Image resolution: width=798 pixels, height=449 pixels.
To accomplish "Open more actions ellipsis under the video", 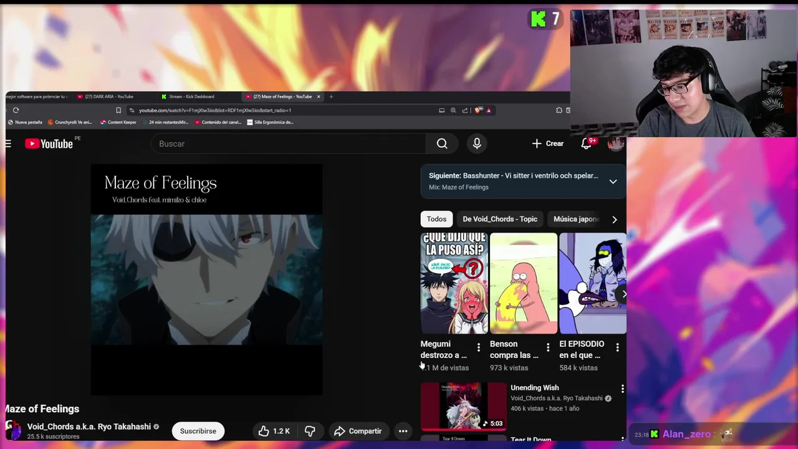I will point(403,431).
